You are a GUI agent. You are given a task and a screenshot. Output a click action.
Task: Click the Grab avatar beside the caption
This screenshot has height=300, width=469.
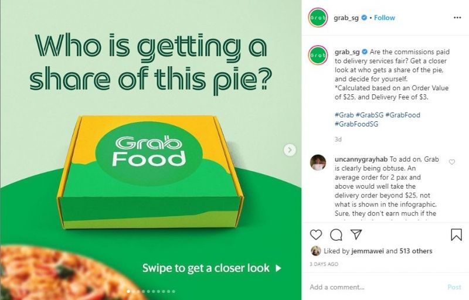point(318,55)
